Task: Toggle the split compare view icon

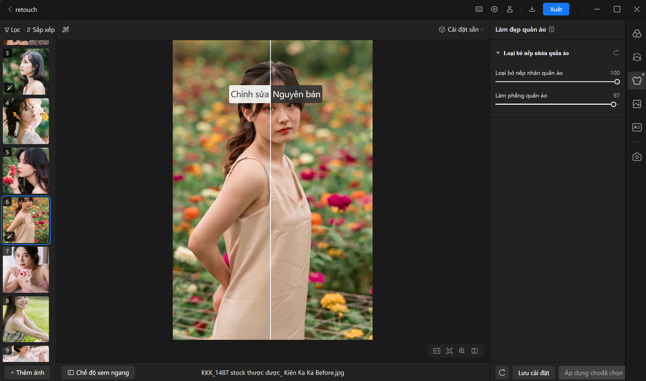Action: [475, 351]
